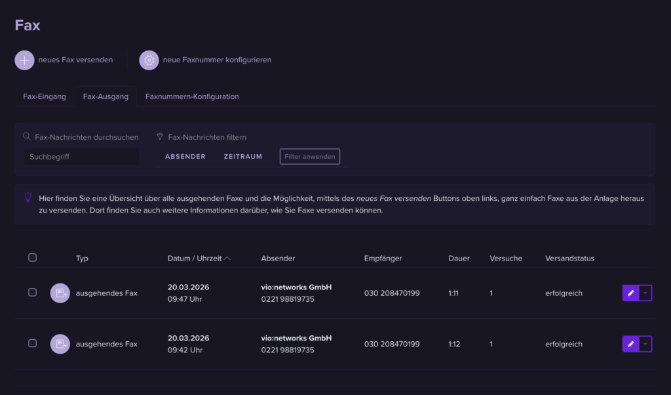
Task: Open the action dropdown arrow for 09:47 fax
Action: tap(646, 293)
